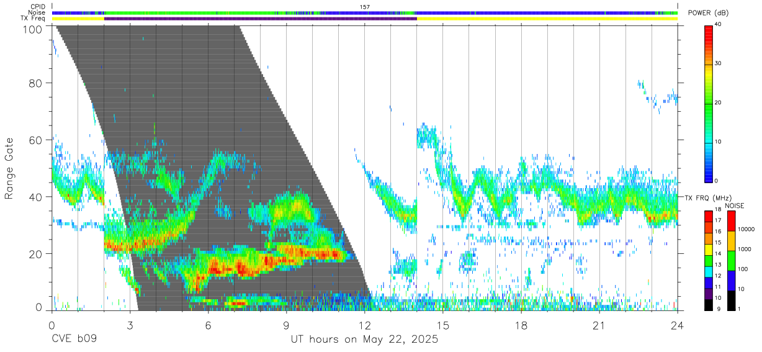Click hour tick 6 on time axis
The image size is (762, 352).
(x=208, y=325)
